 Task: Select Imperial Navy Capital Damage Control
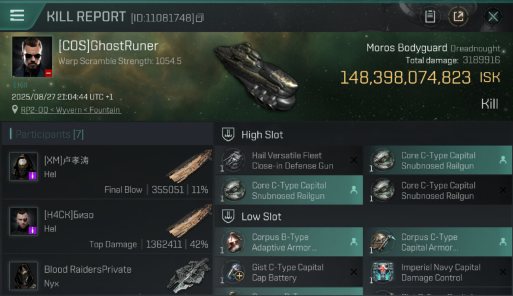coord(437,272)
